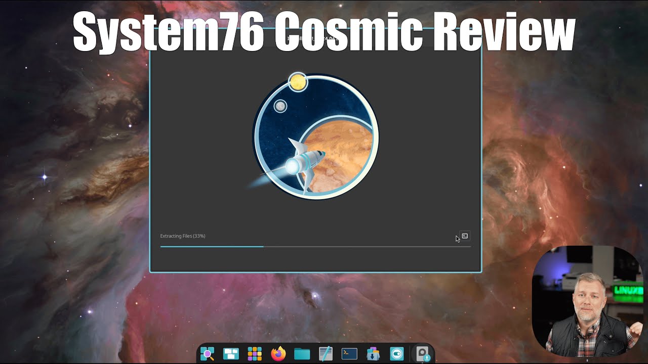Image resolution: width=648 pixels, height=364 pixels.
Task: Open the app library grid icon
Action: pos(255,354)
